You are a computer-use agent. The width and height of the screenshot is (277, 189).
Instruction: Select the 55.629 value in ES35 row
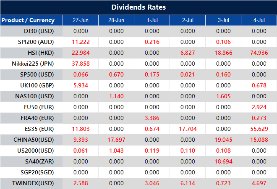(259, 129)
